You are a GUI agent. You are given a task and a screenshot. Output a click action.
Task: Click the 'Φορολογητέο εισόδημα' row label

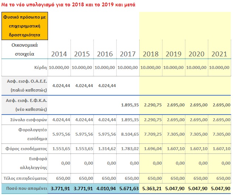point(33,134)
